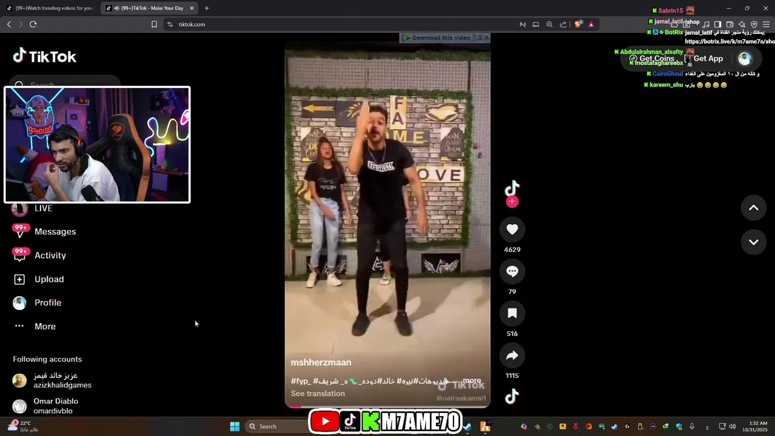Click the 'Following accounts' heading

pos(47,359)
